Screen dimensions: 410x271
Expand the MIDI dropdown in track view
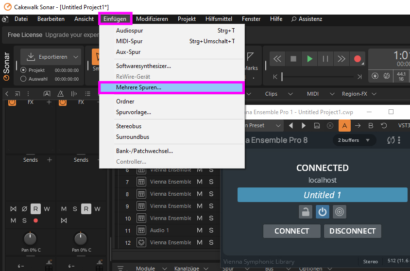point(332,94)
